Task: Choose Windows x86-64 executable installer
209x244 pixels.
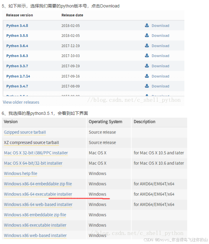Action: pyautogui.click(x=38, y=194)
